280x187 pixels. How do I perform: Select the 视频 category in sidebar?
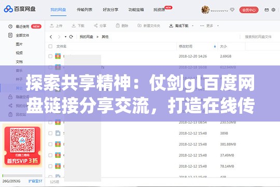click(19, 53)
